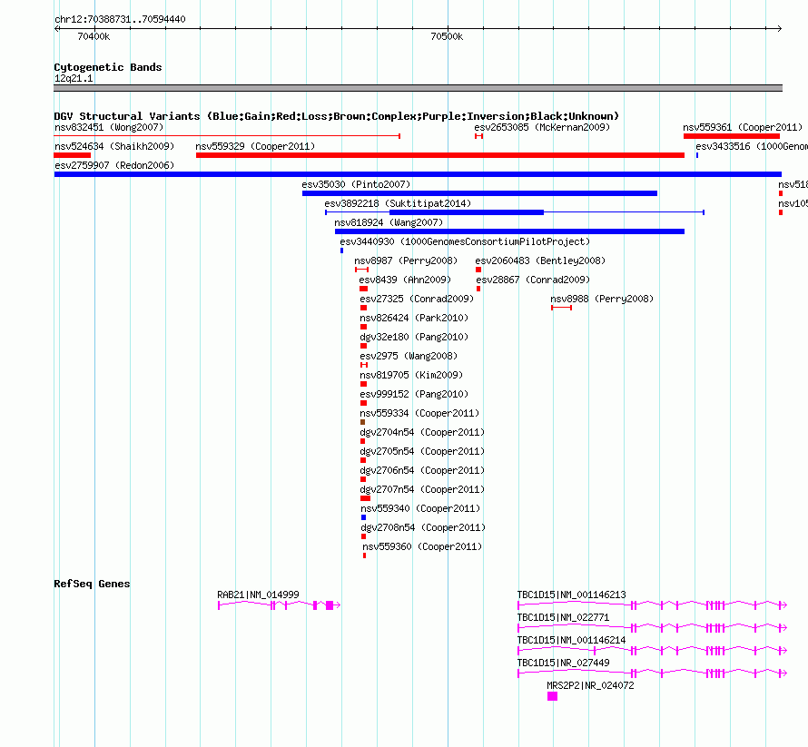Viewport: 808px width, 747px height.
Task: Click the dgv2706n54 (Cooper2011) label
Action: pyautogui.click(x=422, y=470)
